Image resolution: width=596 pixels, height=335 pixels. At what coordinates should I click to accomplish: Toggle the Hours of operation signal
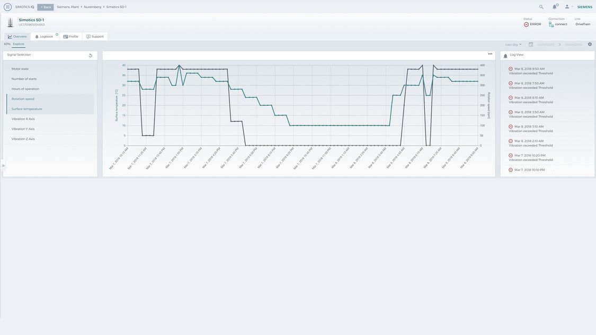tap(50, 89)
